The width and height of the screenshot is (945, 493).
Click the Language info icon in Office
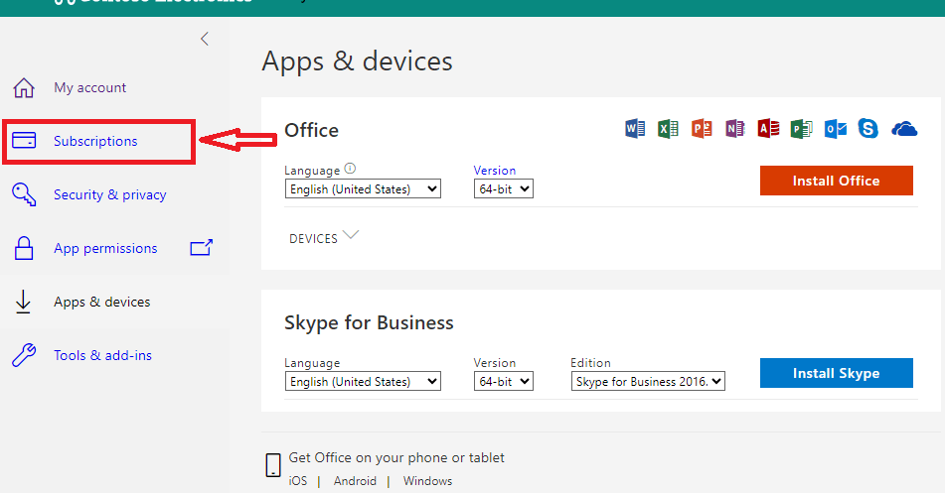coord(350,169)
